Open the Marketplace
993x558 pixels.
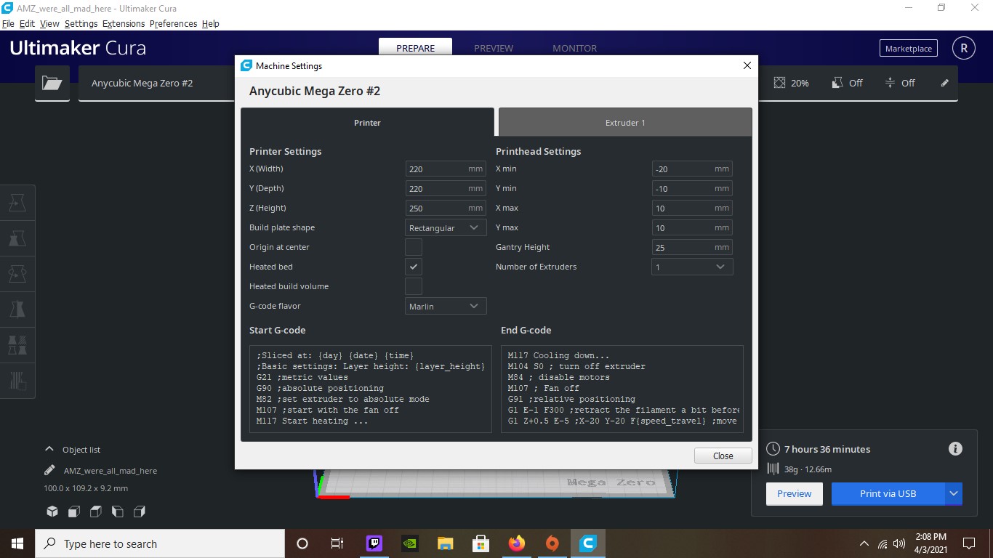(x=909, y=49)
